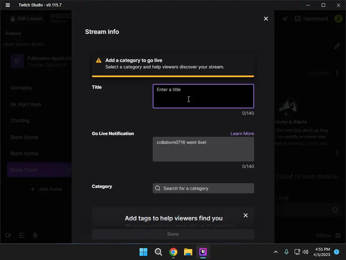
Task: Click the category search magnifier icon
Action: [157, 188]
